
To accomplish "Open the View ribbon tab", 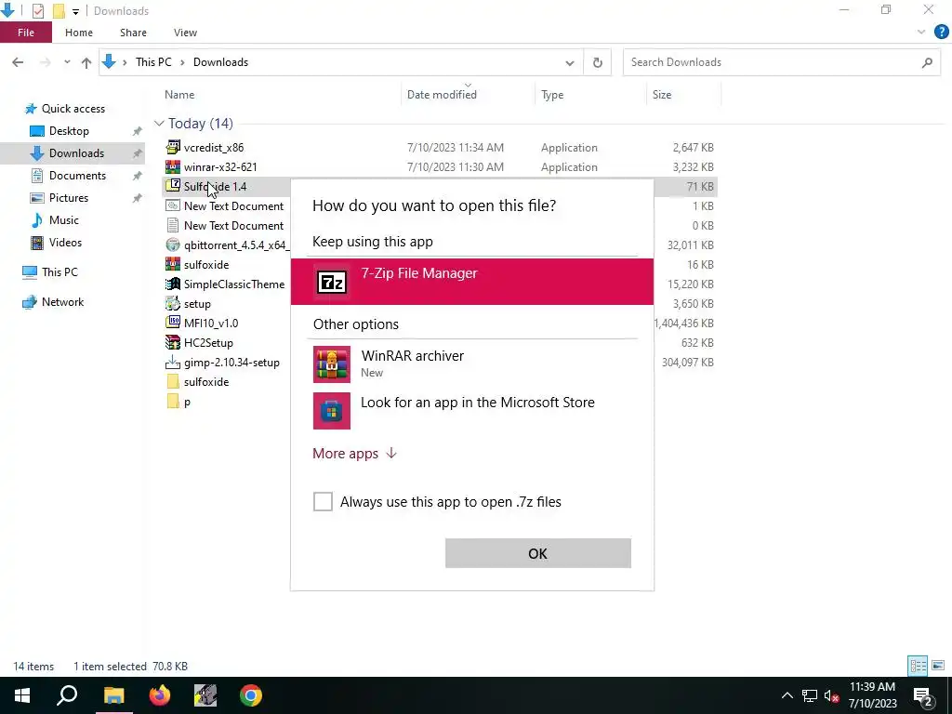I will [185, 33].
